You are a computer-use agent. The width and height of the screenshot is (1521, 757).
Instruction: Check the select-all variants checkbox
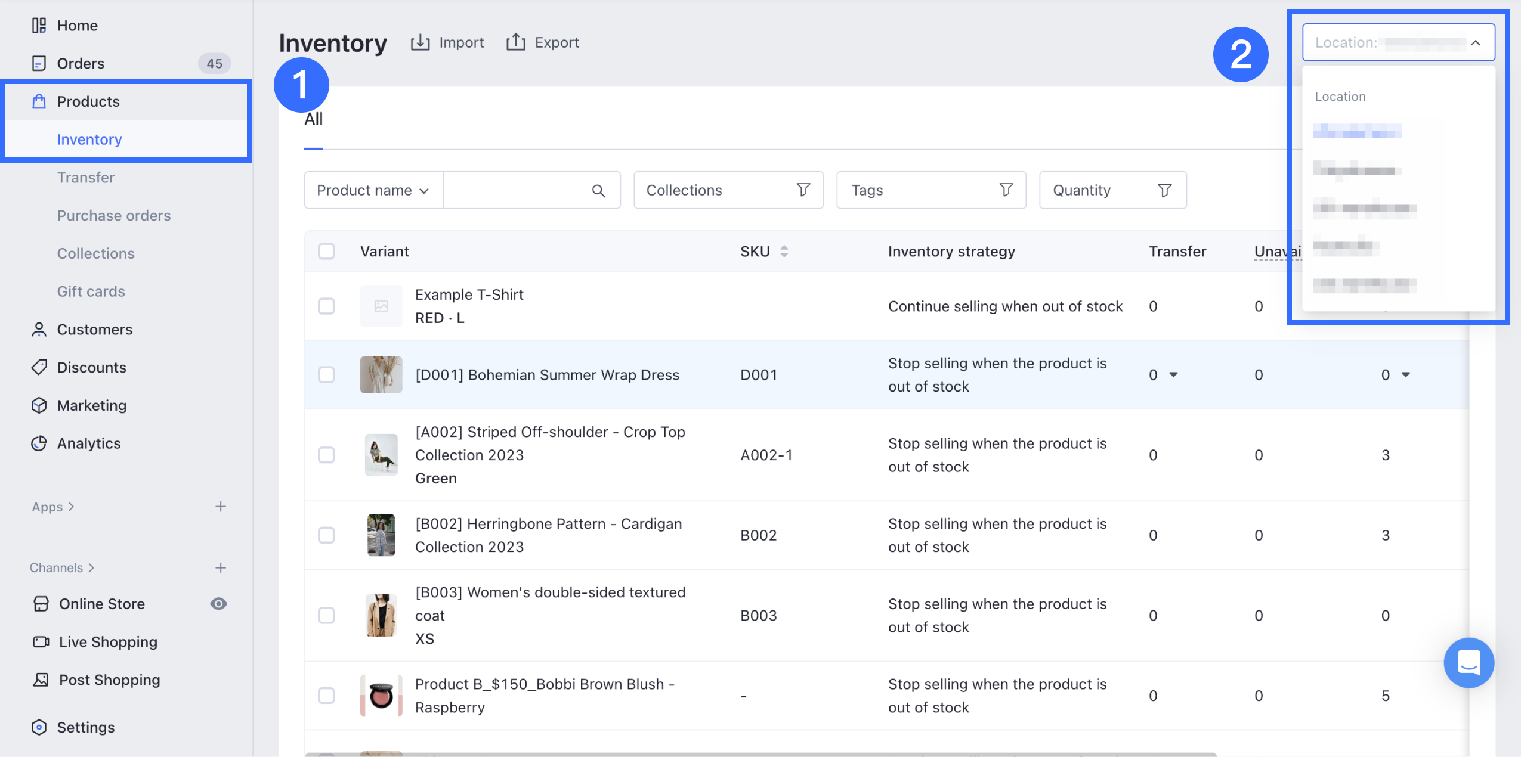tap(326, 252)
